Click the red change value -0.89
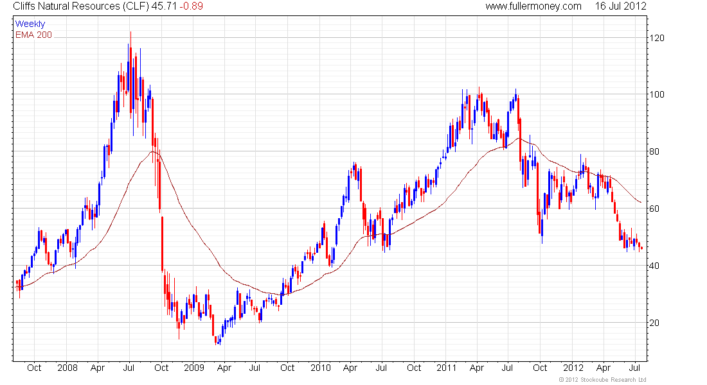Screen dimensions: 707x385 coord(191,6)
